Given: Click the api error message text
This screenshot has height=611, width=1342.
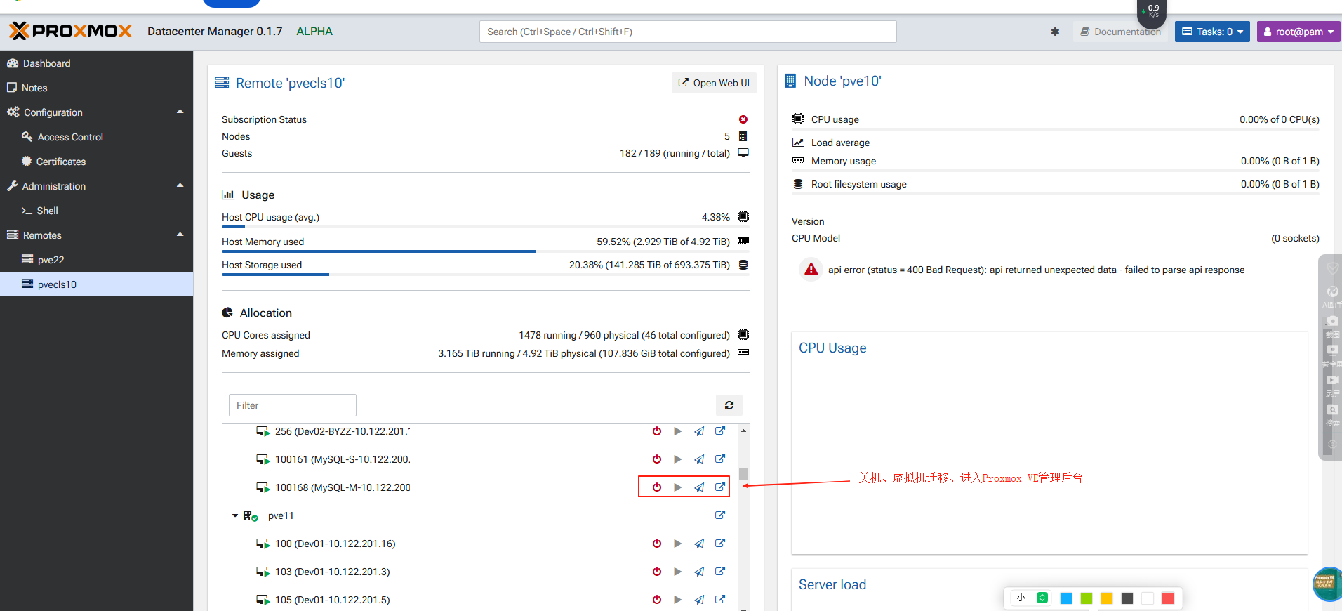Looking at the screenshot, I should pos(1036,270).
